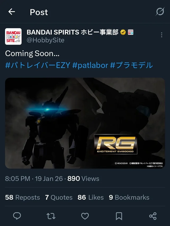The height and width of the screenshot is (226, 170).
Task: Open the #プラモデル hashtag
Action: [x=131, y=65]
